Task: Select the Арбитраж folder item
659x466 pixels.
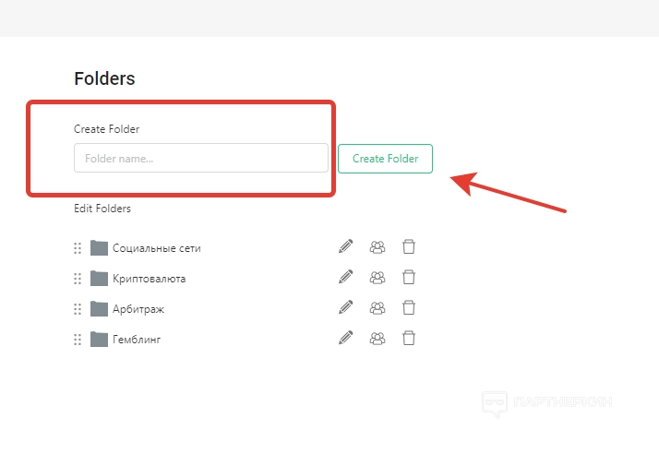Action: pos(138,309)
